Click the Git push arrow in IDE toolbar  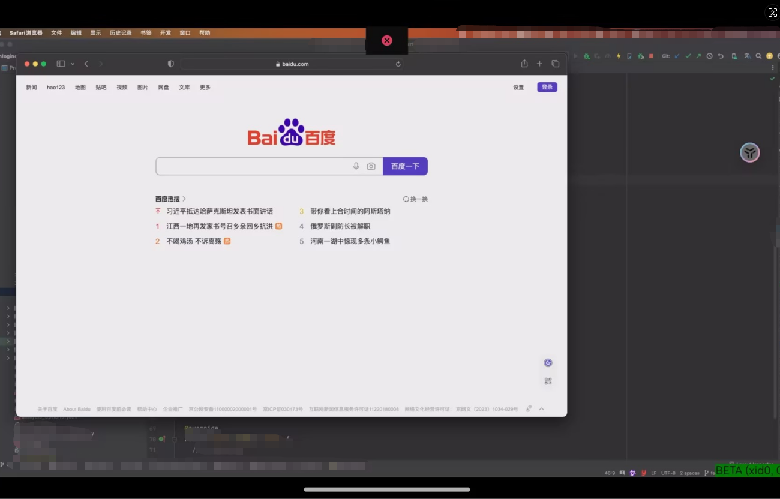click(698, 56)
